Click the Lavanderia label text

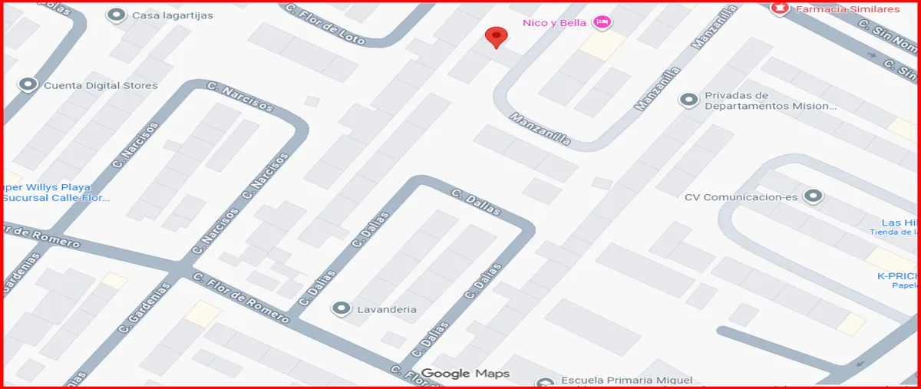[x=387, y=309]
